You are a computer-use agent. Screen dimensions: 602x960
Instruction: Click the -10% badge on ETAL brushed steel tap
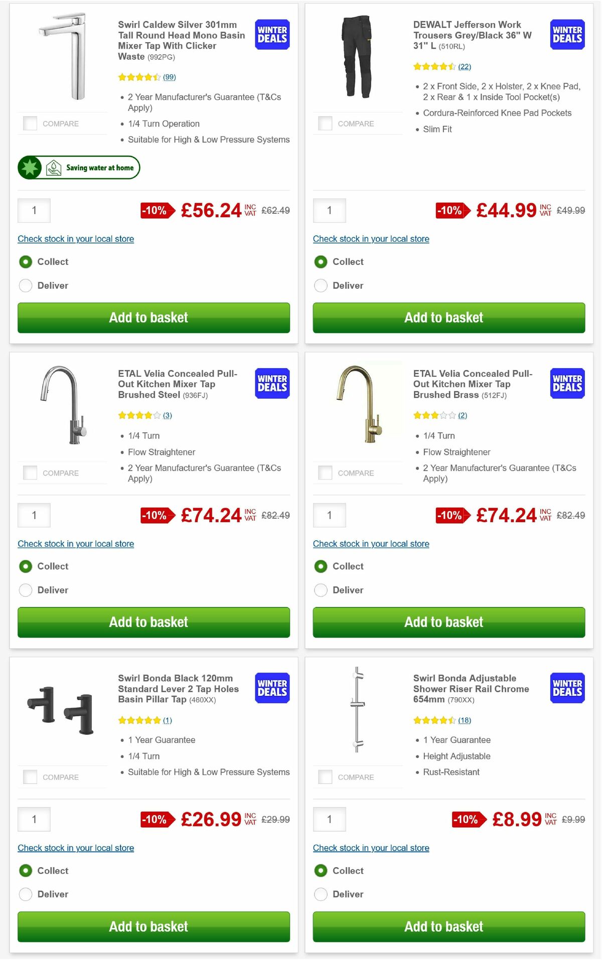156,515
